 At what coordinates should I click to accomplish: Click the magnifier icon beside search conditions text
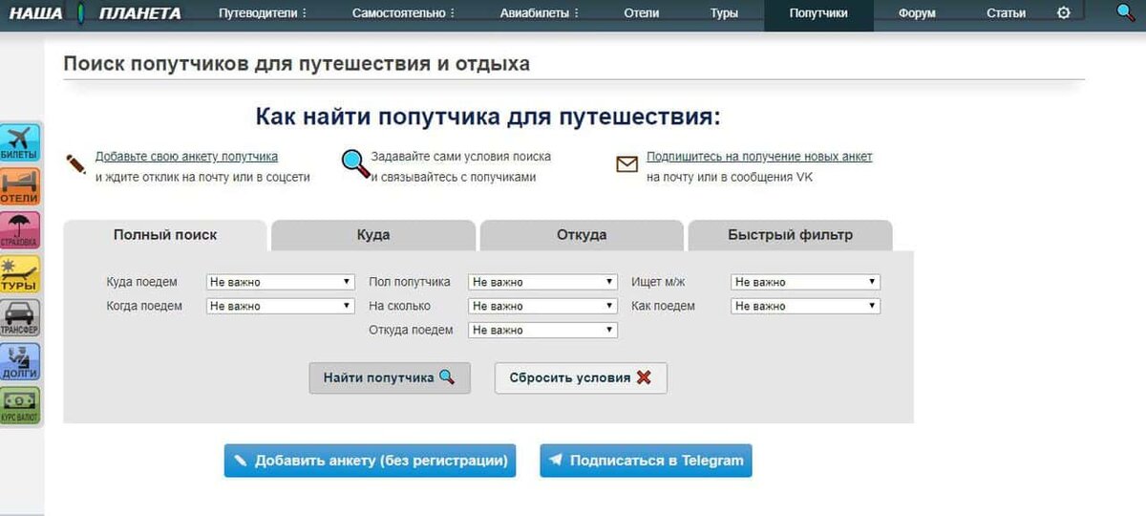(355, 164)
